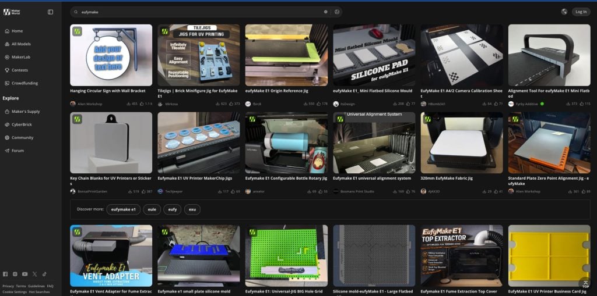Screen dimensions: 597x296
Task: Open 'Alignment Tool For eufyMake E1' title
Action: [549, 93]
